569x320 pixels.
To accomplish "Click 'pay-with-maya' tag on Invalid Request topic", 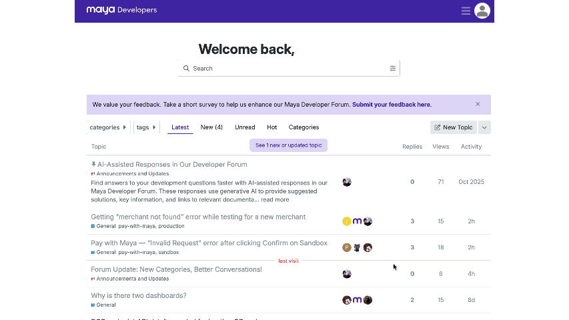I will click(137, 252).
